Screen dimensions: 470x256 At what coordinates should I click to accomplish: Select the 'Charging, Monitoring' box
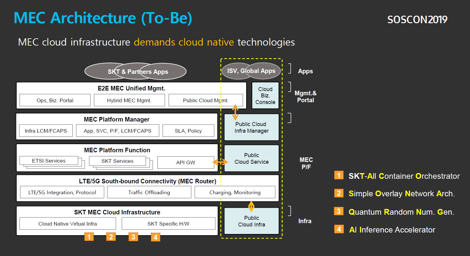click(235, 192)
